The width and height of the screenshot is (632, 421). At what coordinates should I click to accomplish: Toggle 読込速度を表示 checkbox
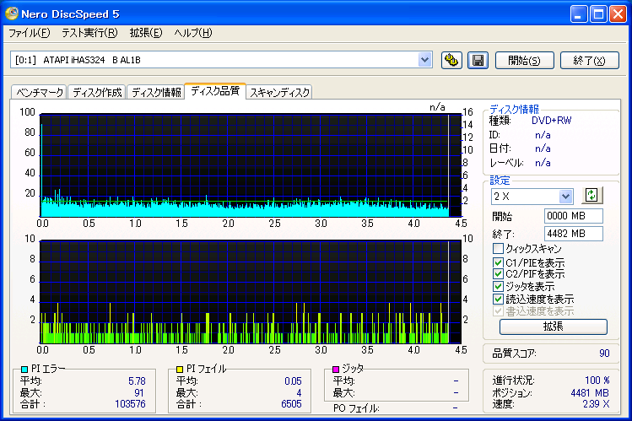coord(498,299)
